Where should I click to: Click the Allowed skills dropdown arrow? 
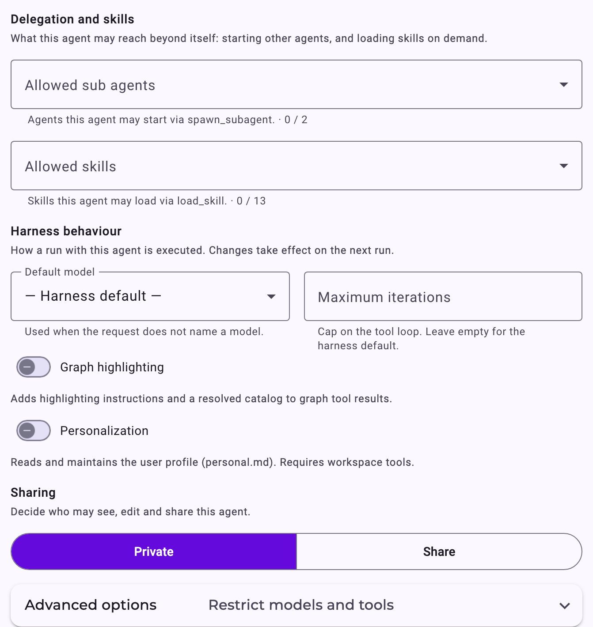563,166
